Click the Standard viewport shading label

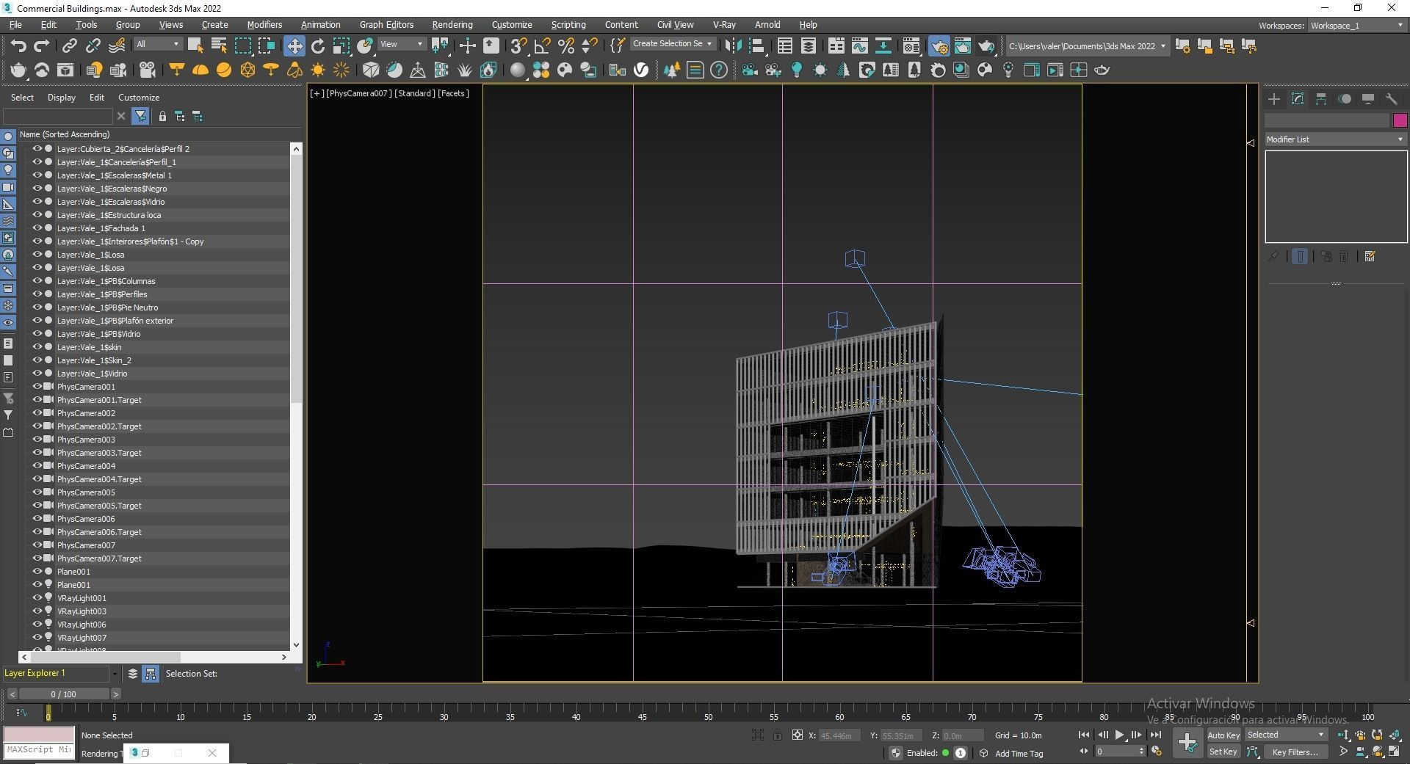click(415, 93)
